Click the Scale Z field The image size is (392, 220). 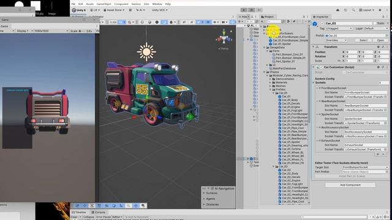[x=383, y=61]
